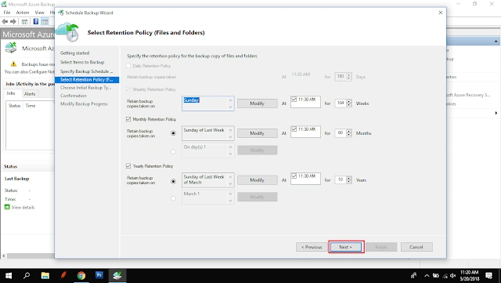The width and height of the screenshot is (501, 283).
Task: Switch to the Jobs tab
Action: pos(11,93)
